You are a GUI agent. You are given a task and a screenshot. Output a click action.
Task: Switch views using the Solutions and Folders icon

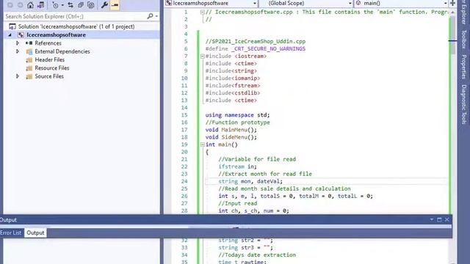pyautogui.click(x=41, y=5)
